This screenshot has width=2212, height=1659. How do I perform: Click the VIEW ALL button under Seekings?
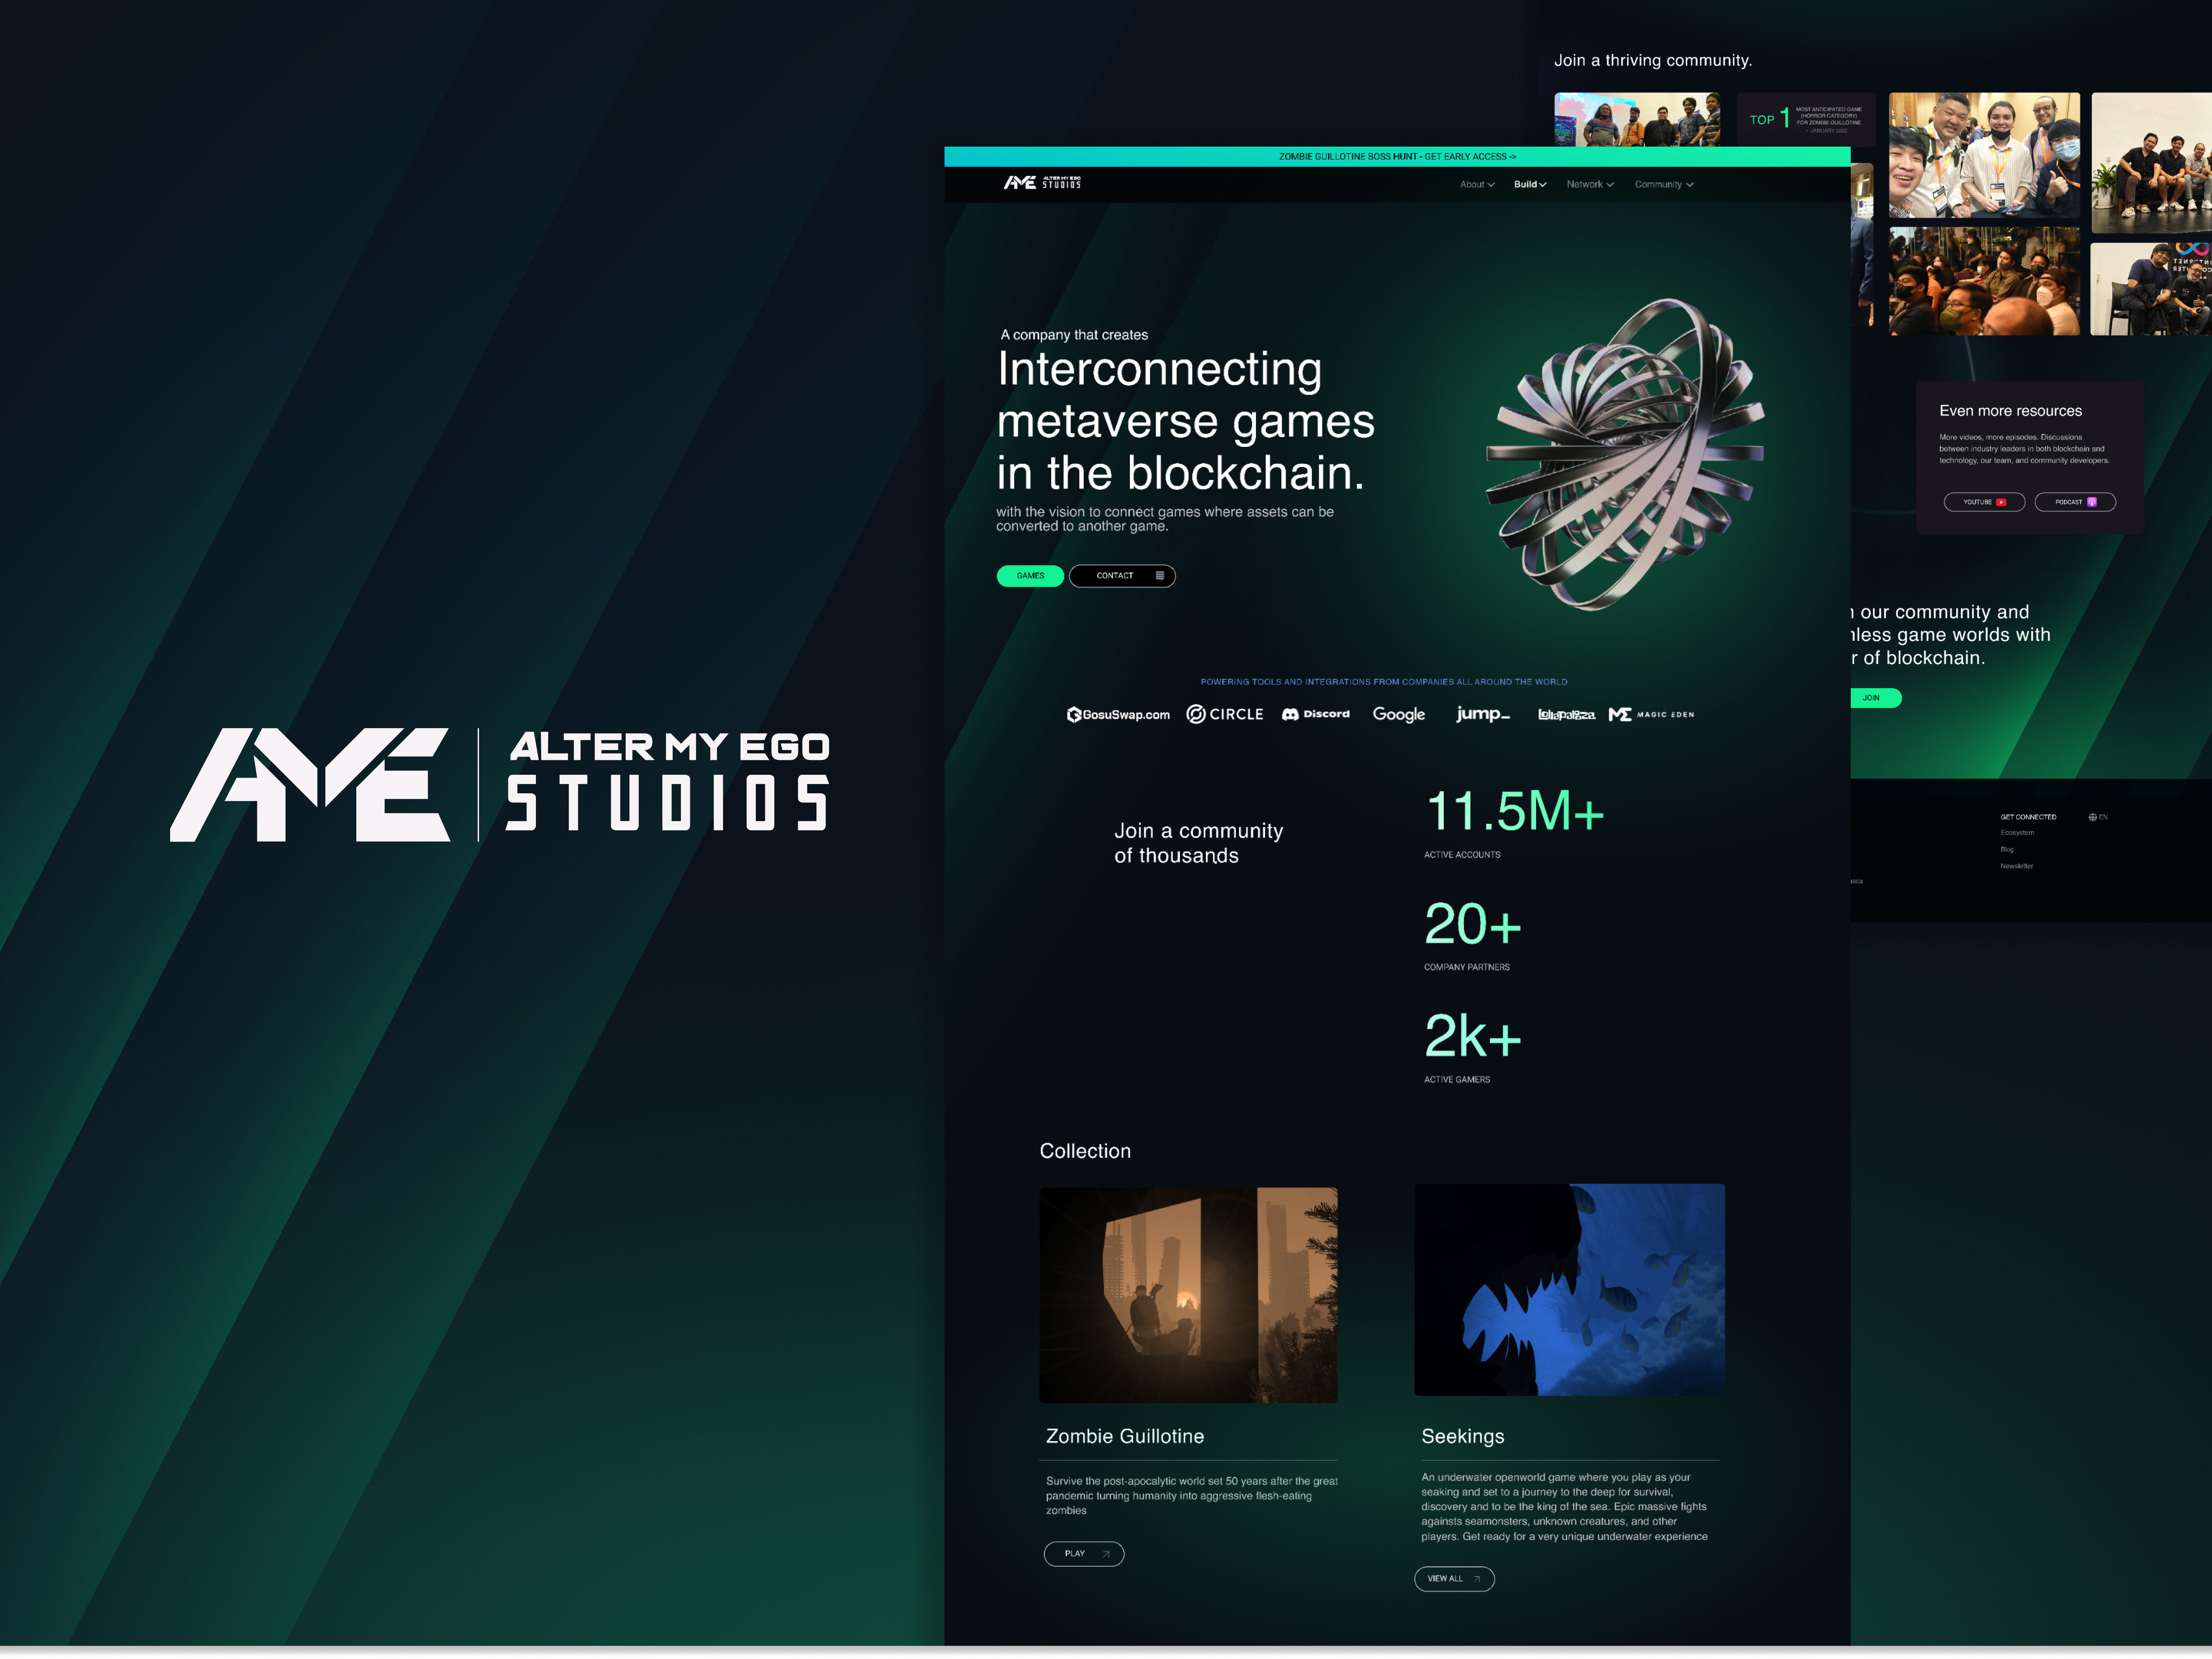1454,1579
